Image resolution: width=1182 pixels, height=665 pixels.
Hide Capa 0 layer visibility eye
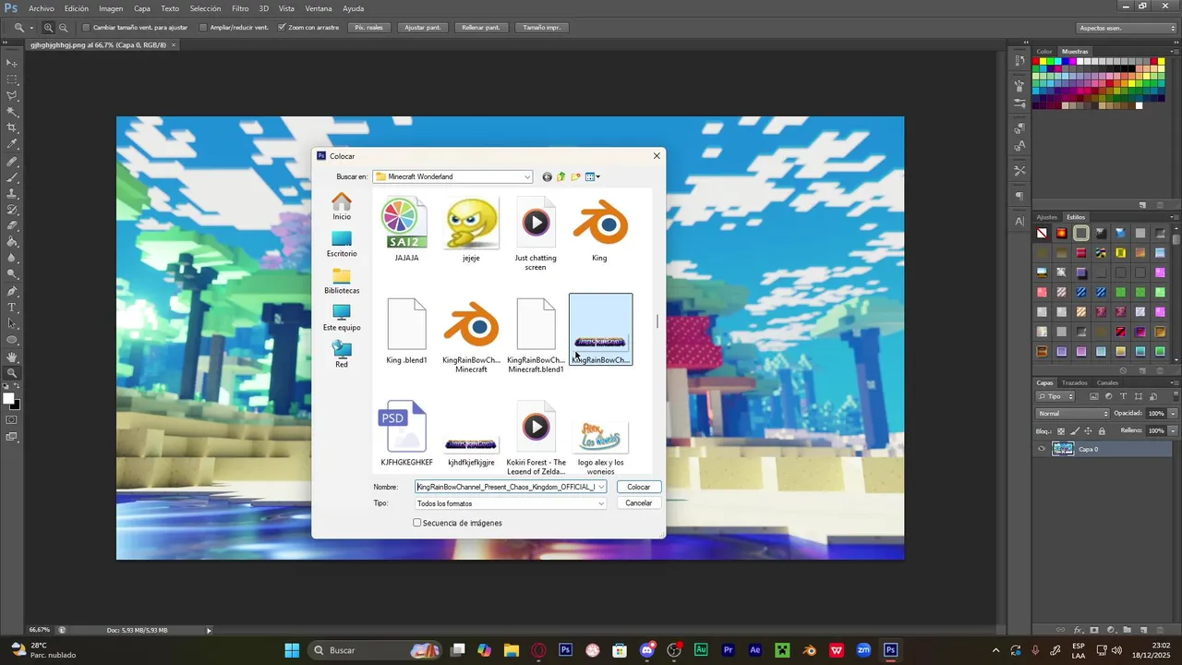tap(1042, 449)
